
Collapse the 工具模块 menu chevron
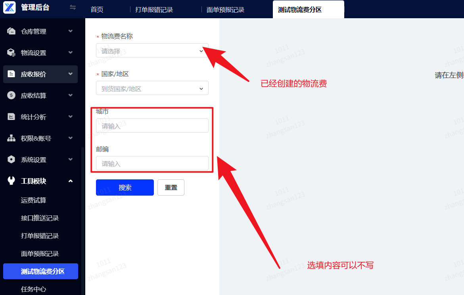point(71,181)
